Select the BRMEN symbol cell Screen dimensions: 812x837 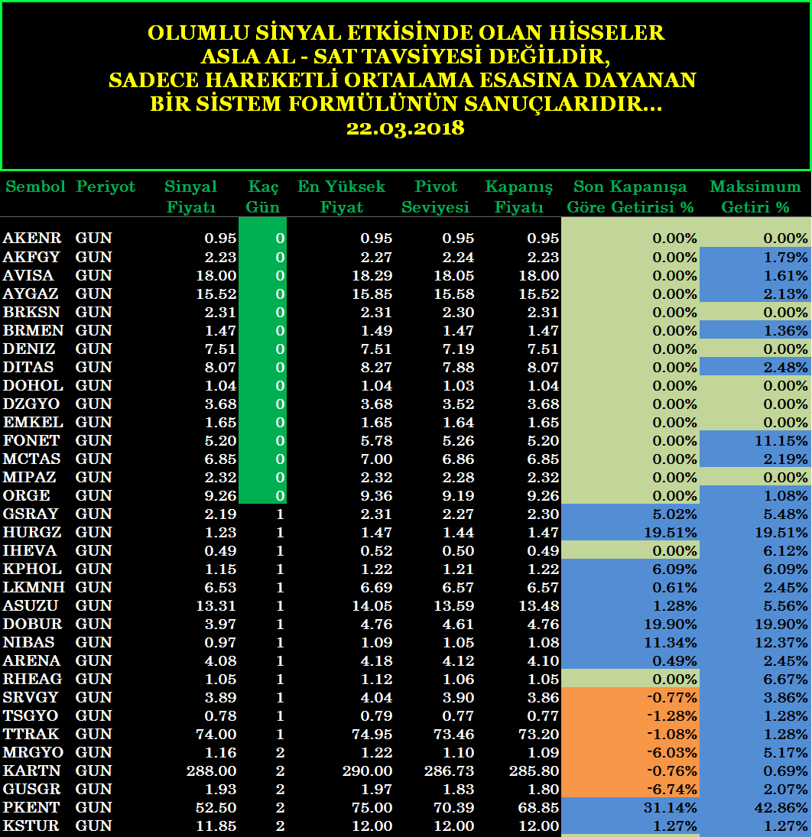[x=33, y=330]
